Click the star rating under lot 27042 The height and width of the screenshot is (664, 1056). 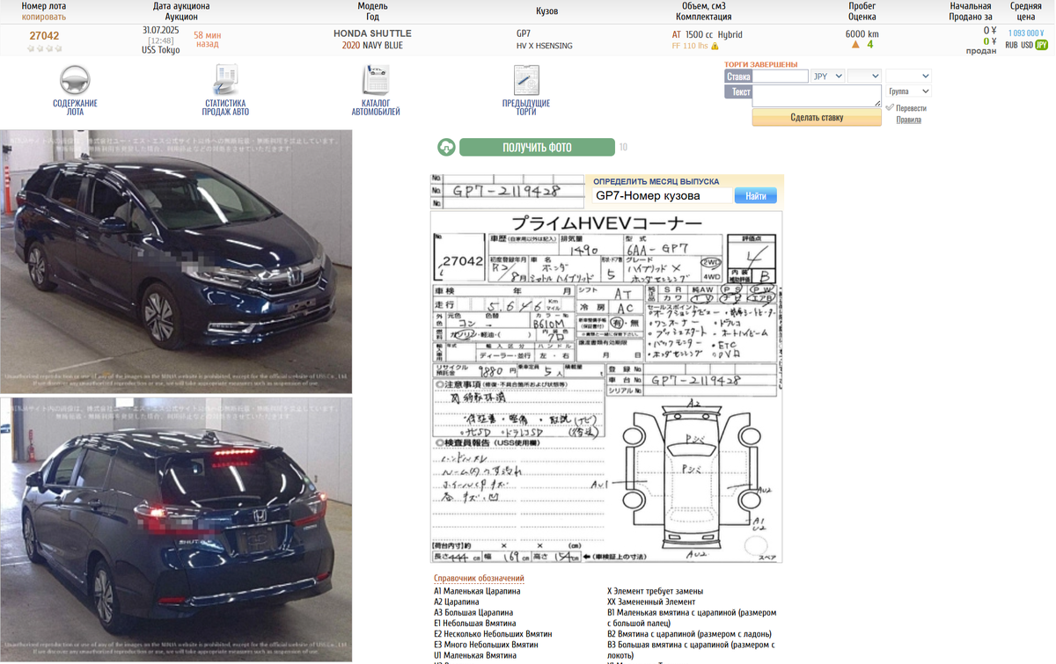click(44, 48)
